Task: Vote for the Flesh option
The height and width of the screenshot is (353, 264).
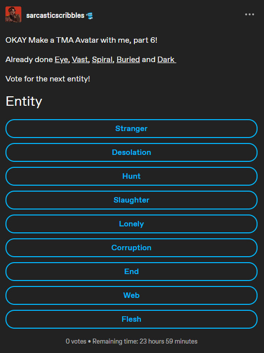Action: (x=132, y=319)
